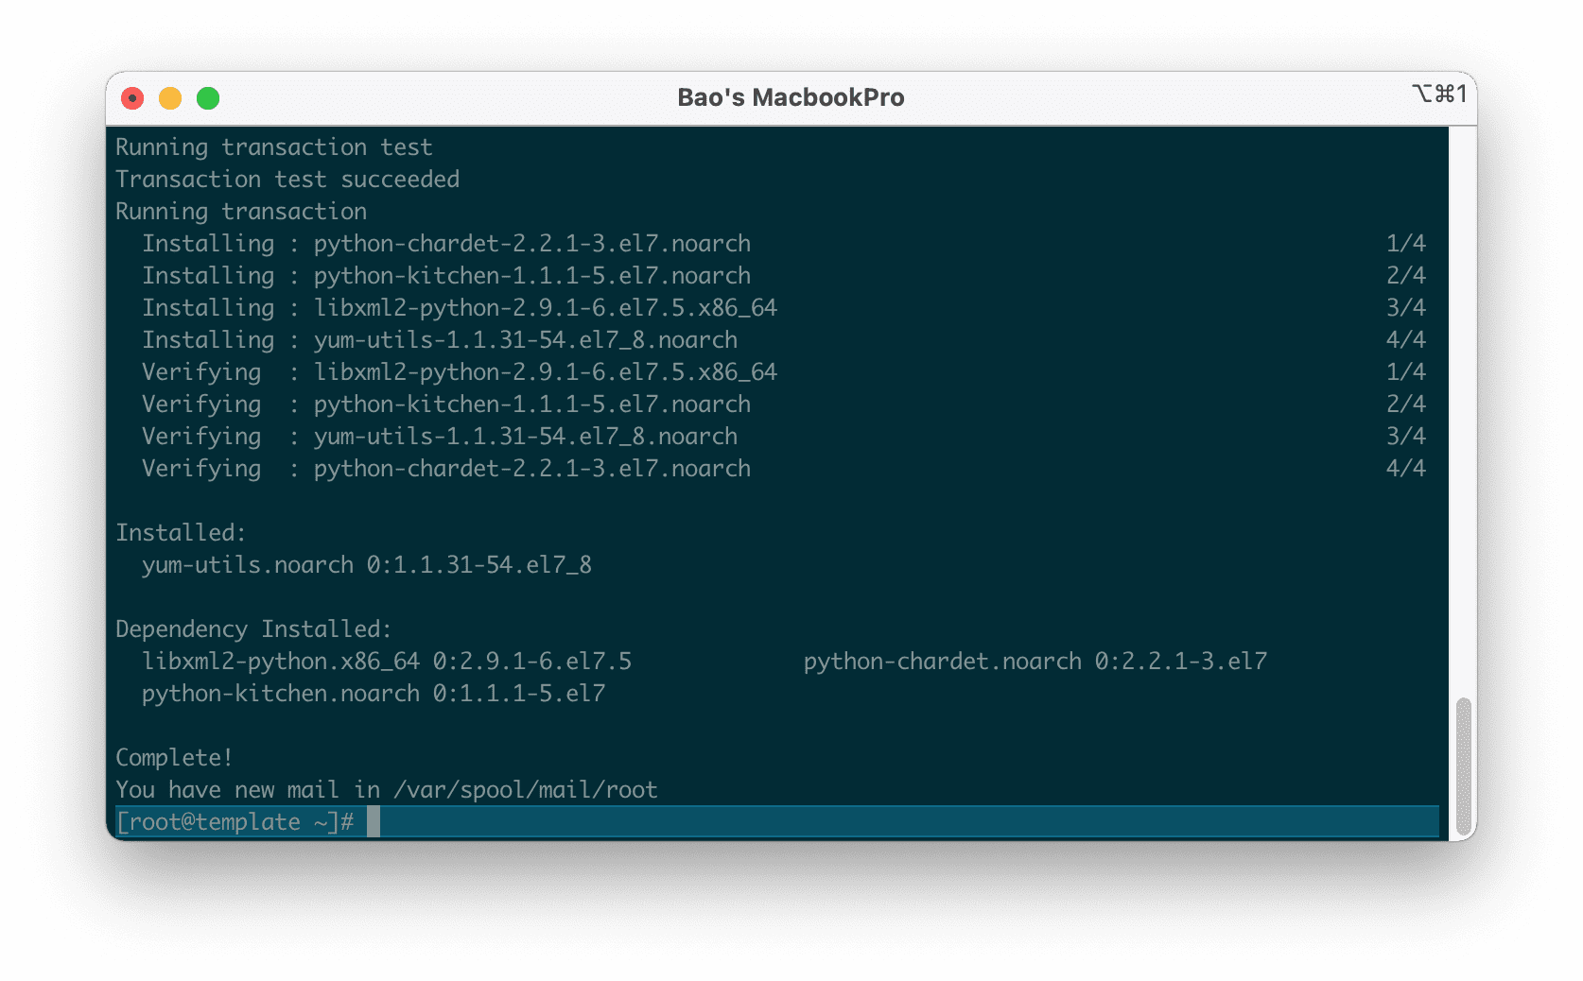Click the Transaction test succeeded line
Viewport: 1583px width, 981px height.
[x=287, y=179]
